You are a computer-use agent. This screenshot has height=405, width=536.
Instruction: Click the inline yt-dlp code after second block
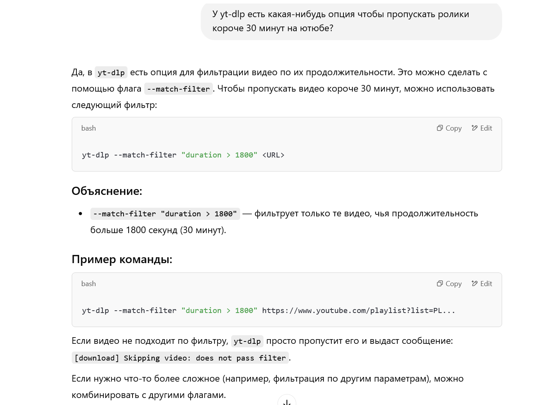pos(247,341)
